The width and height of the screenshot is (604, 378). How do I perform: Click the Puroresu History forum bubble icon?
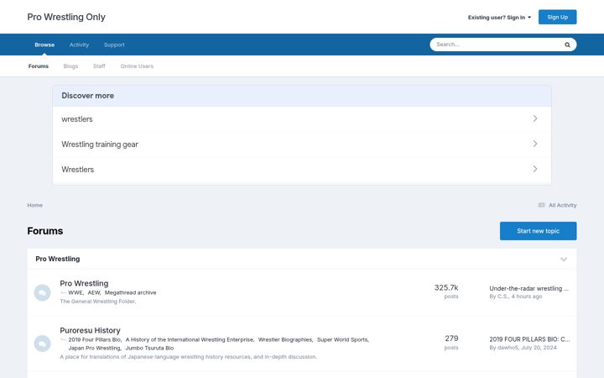click(43, 344)
